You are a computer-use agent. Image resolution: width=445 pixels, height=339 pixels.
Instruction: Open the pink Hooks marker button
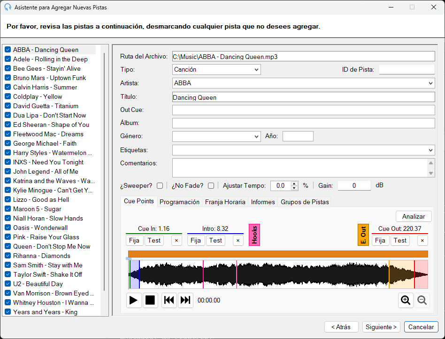point(254,235)
